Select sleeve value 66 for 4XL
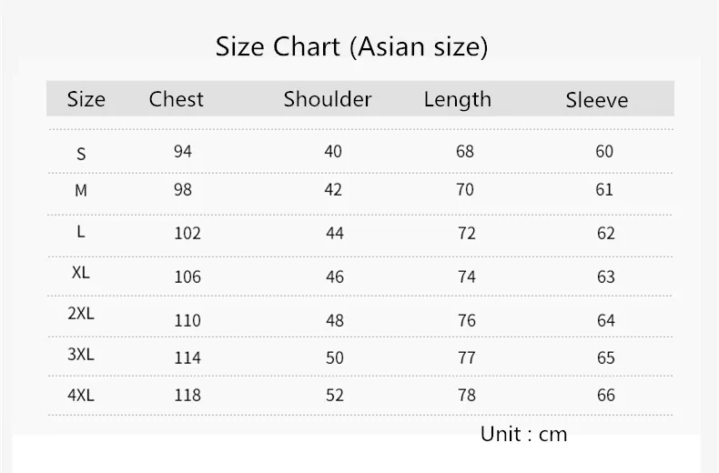This screenshot has height=473, width=719. coord(606,395)
